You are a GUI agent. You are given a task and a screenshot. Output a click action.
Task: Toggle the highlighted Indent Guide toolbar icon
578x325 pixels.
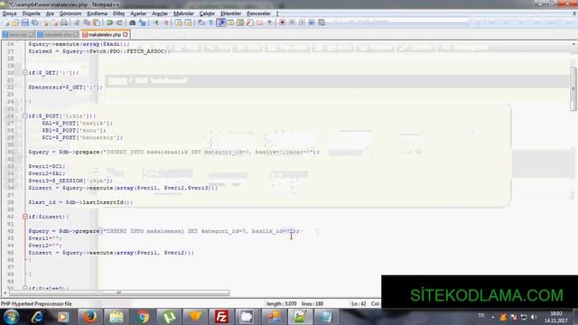[220, 23]
